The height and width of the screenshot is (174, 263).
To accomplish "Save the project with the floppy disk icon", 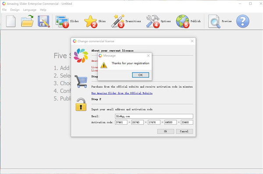I will pyautogui.click(x=43, y=22).
